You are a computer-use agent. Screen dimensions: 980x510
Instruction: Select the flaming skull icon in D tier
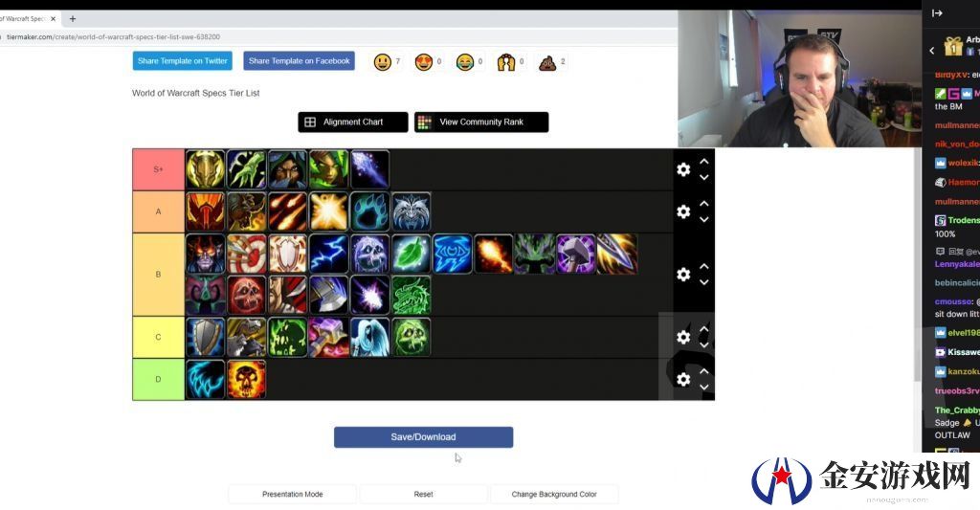coord(246,379)
